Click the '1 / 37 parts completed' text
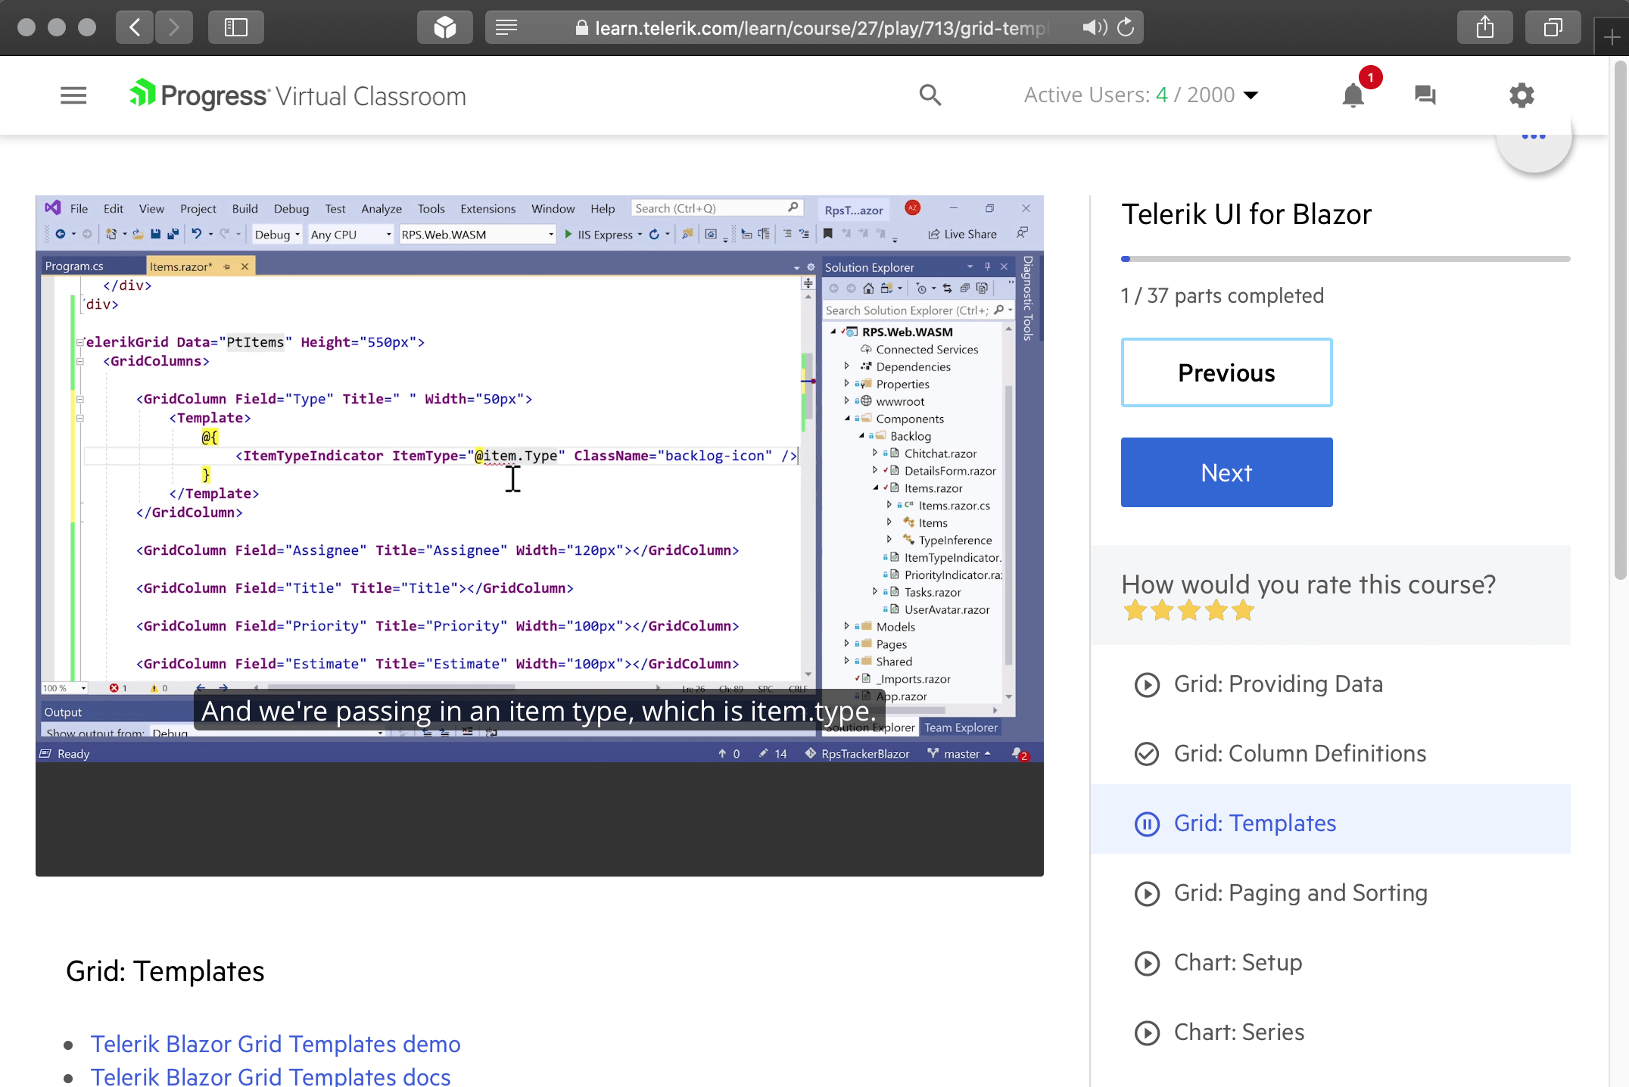 [1222, 295]
